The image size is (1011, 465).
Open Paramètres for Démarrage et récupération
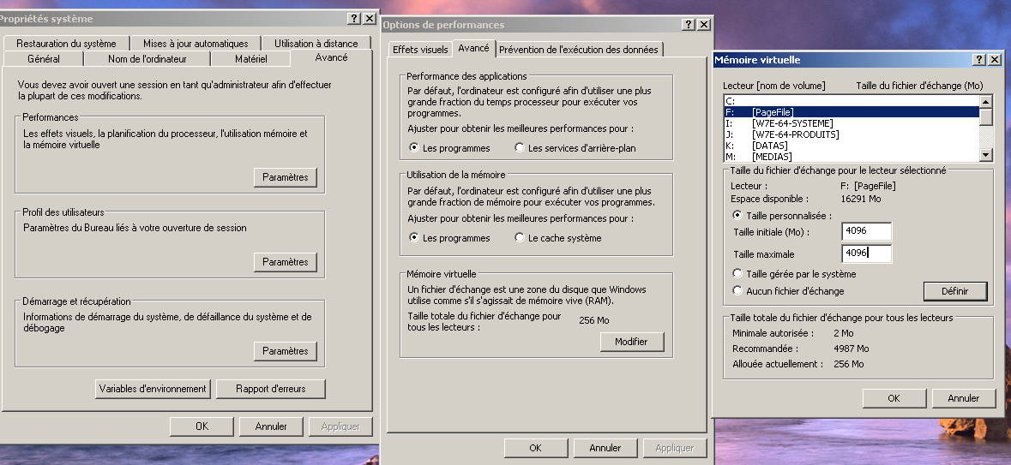tap(286, 351)
